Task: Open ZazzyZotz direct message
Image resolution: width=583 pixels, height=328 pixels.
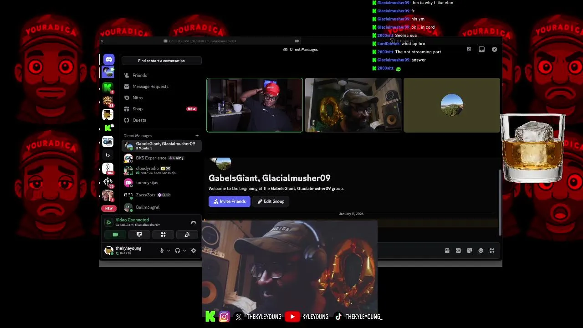Action: (x=162, y=195)
